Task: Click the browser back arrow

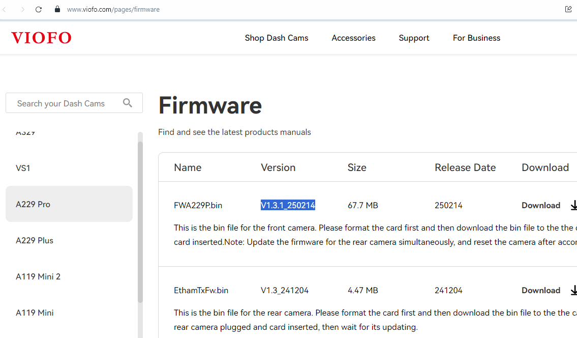Action: 5,9
